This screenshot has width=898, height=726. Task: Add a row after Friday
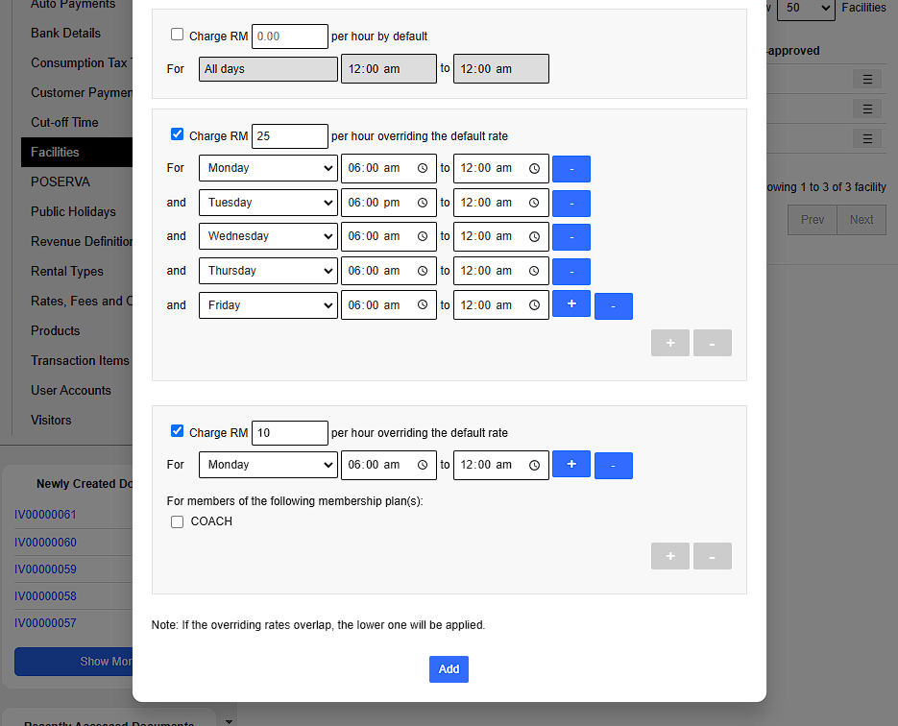[x=570, y=304]
